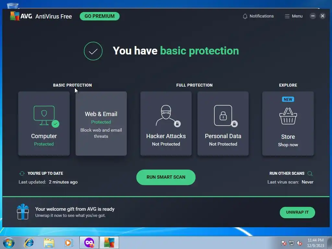Click 'Your welcome gift from AVG is ready'
332x249 pixels.
tap(75, 209)
